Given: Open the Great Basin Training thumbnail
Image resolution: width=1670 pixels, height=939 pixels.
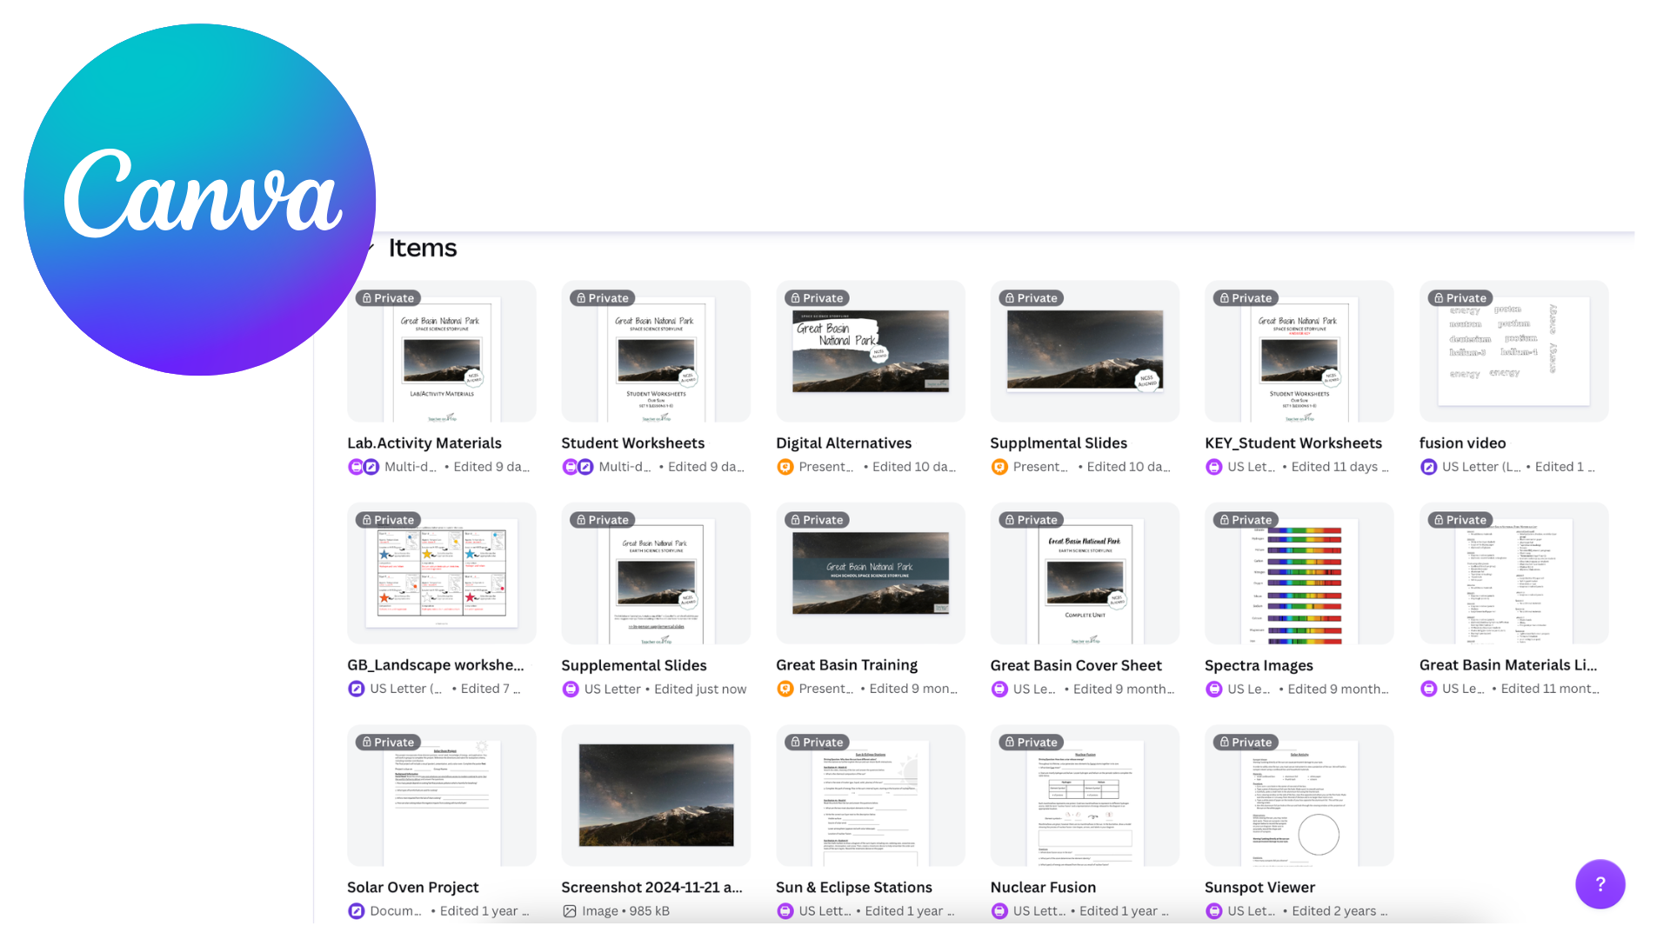Looking at the screenshot, I should (871, 573).
